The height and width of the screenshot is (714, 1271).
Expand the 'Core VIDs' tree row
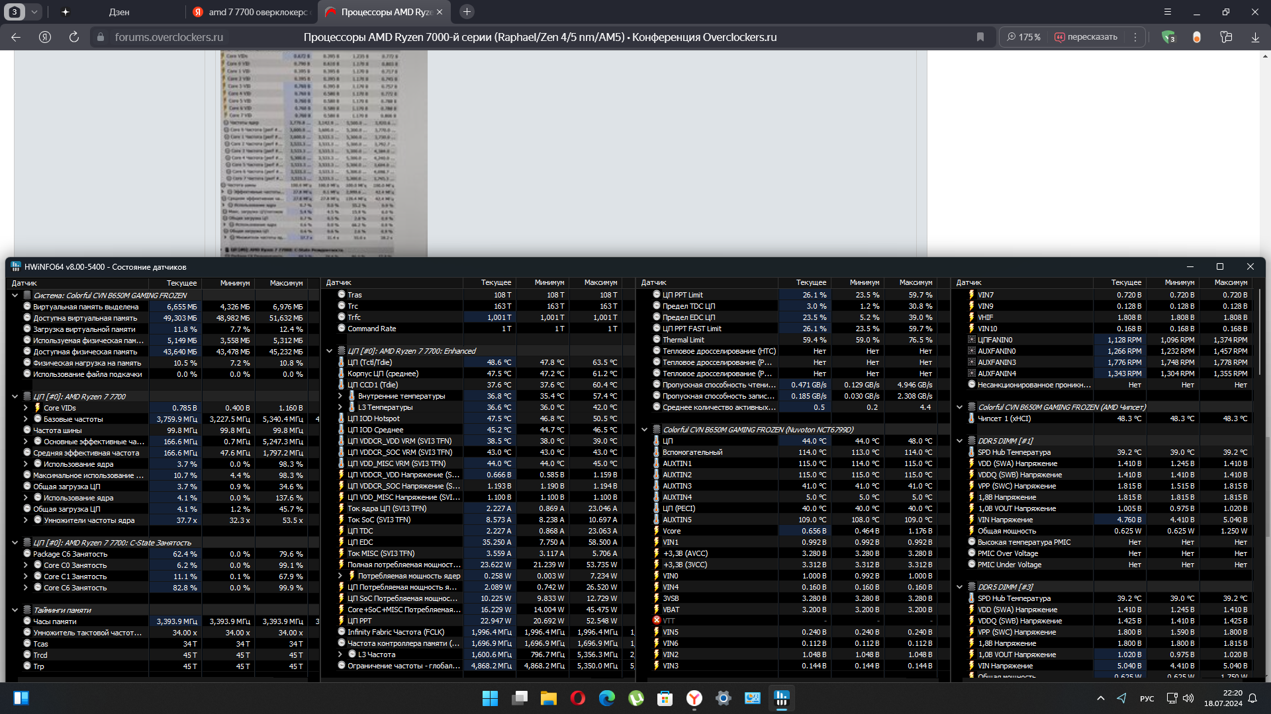25,408
